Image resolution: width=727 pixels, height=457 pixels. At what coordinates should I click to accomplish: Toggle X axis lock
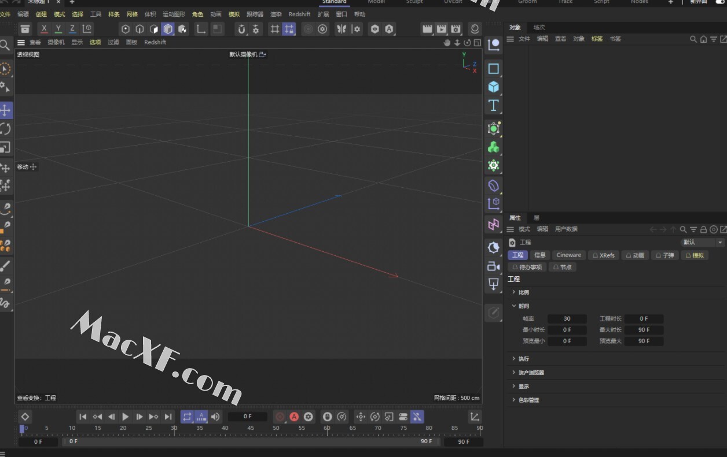pyautogui.click(x=44, y=28)
